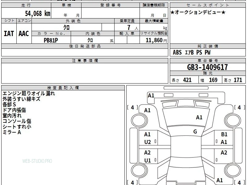The height and width of the screenshot is (185, 247).
Task: Click the G mark on the car diagram
Action: click(x=195, y=131)
